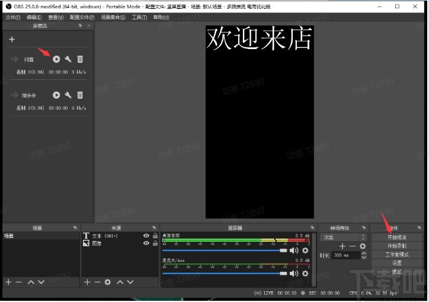Float the 场景 dock panel

75,227
